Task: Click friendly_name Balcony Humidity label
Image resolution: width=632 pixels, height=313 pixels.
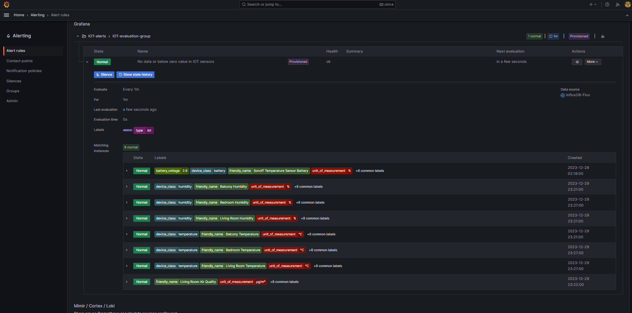Action: click(221, 187)
